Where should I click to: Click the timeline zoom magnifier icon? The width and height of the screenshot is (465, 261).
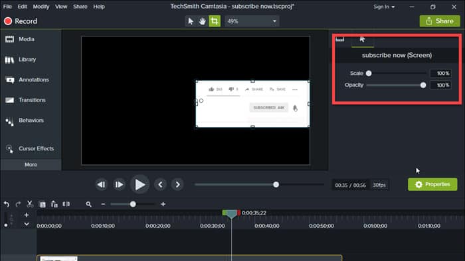click(x=88, y=204)
